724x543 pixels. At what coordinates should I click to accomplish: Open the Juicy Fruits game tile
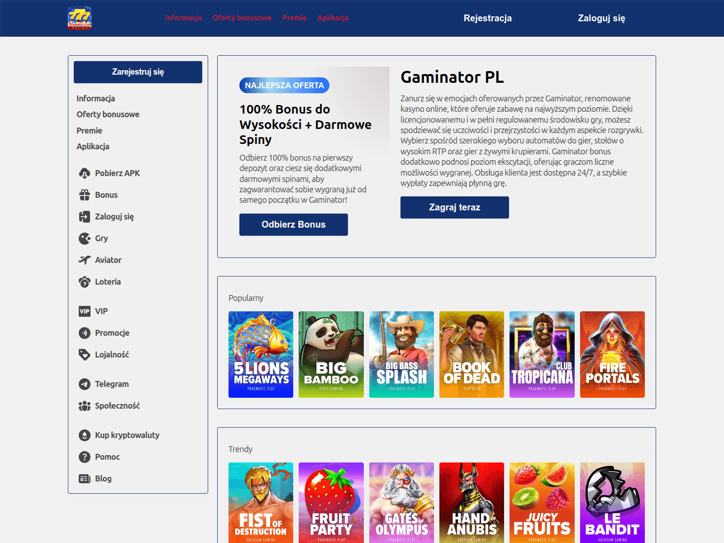point(542,503)
